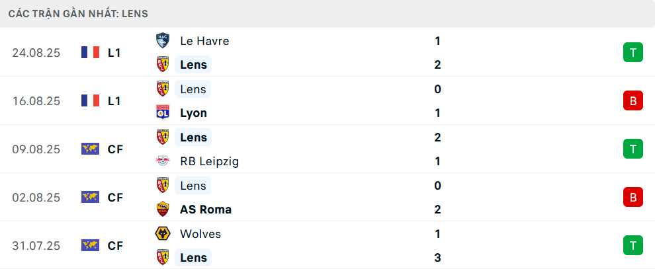Click green T badge for Le Havre match
This screenshot has width=655, height=269.
tap(633, 52)
